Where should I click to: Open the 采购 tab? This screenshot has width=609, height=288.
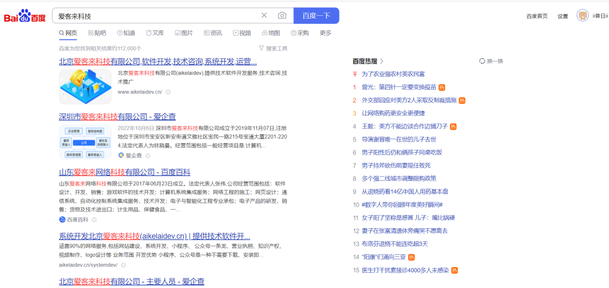point(300,33)
